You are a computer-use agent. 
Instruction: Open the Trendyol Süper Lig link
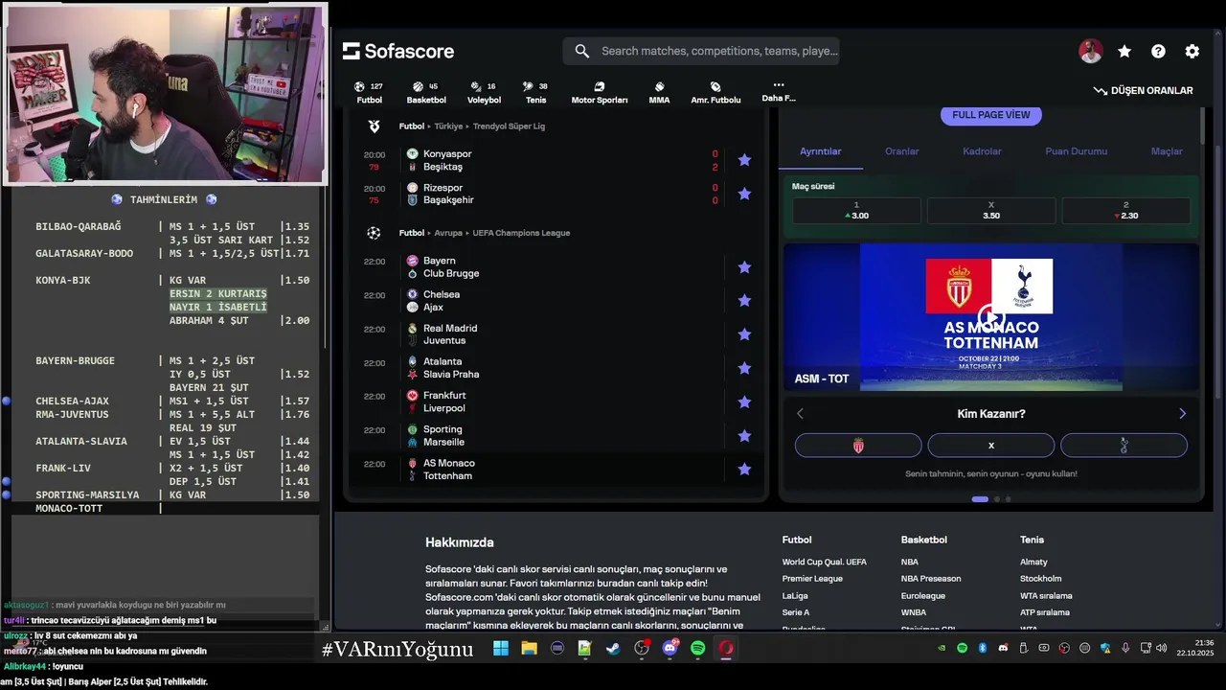(509, 126)
